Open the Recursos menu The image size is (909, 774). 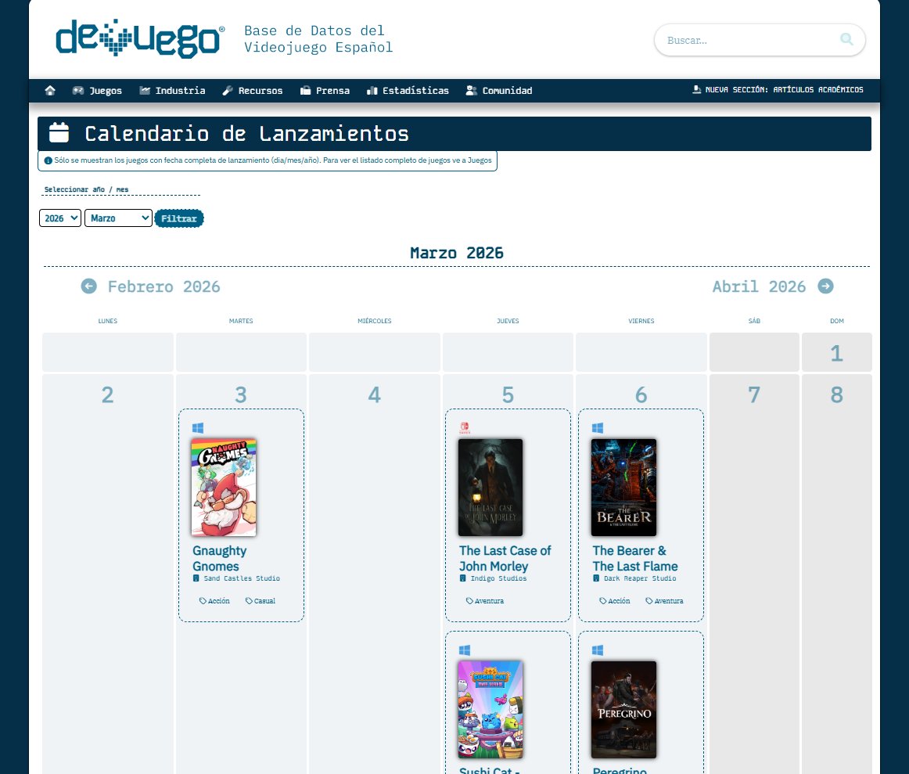click(x=252, y=91)
